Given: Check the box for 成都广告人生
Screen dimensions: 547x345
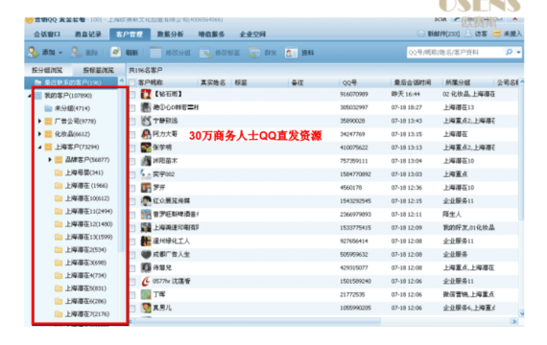Looking at the screenshot, I should pyautogui.click(x=132, y=255).
